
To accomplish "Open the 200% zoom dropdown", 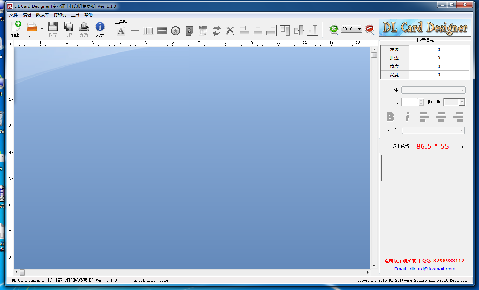I will [352, 29].
